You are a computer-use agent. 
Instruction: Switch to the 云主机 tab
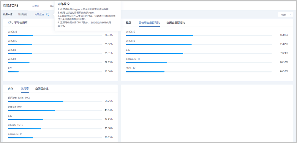coord(36,6)
